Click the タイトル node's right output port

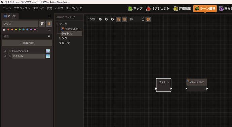tap(171, 89)
